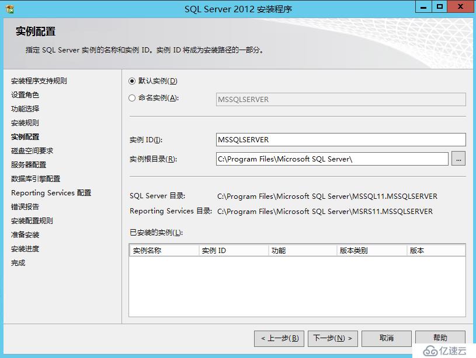
Task: Click the SQL Server setup icon in title bar
Action: click(10, 9)
